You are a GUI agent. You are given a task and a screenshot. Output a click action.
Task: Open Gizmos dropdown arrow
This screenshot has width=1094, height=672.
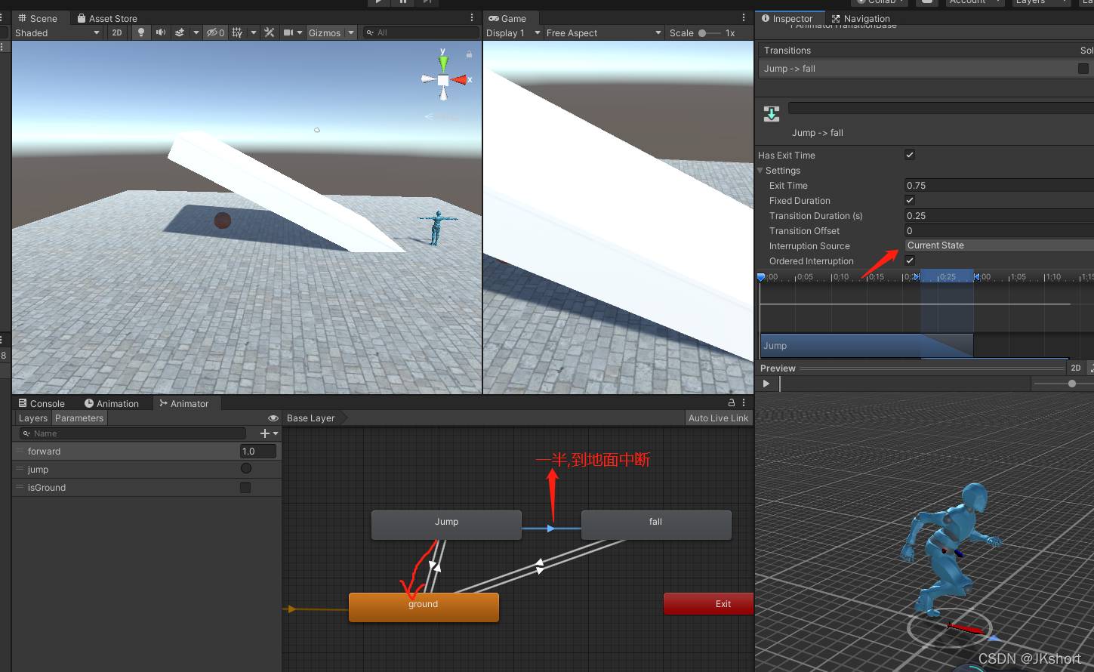(x=351, y=32)
